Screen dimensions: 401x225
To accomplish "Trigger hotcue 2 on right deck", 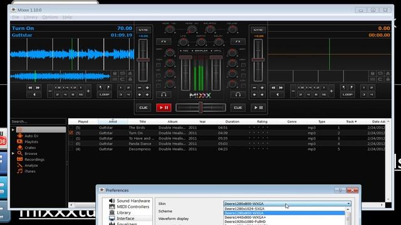I will (372, 87).
